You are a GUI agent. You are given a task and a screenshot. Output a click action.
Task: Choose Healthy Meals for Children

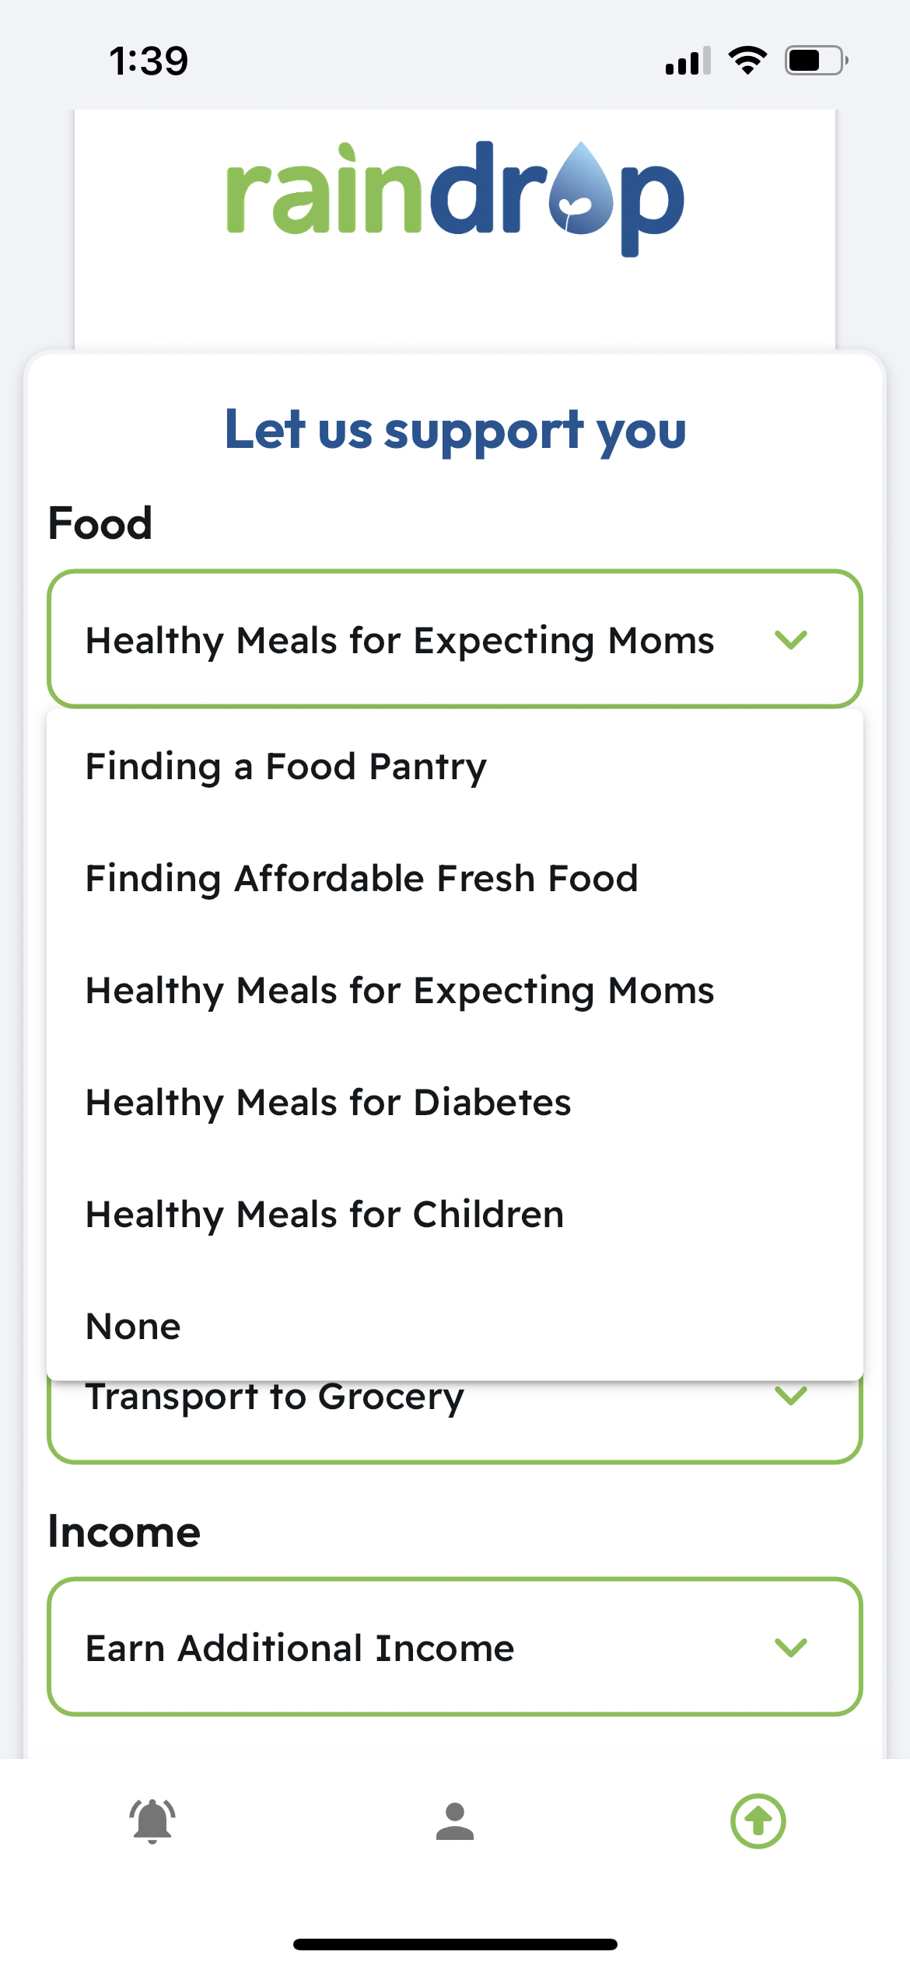(x=455, y=1214)
